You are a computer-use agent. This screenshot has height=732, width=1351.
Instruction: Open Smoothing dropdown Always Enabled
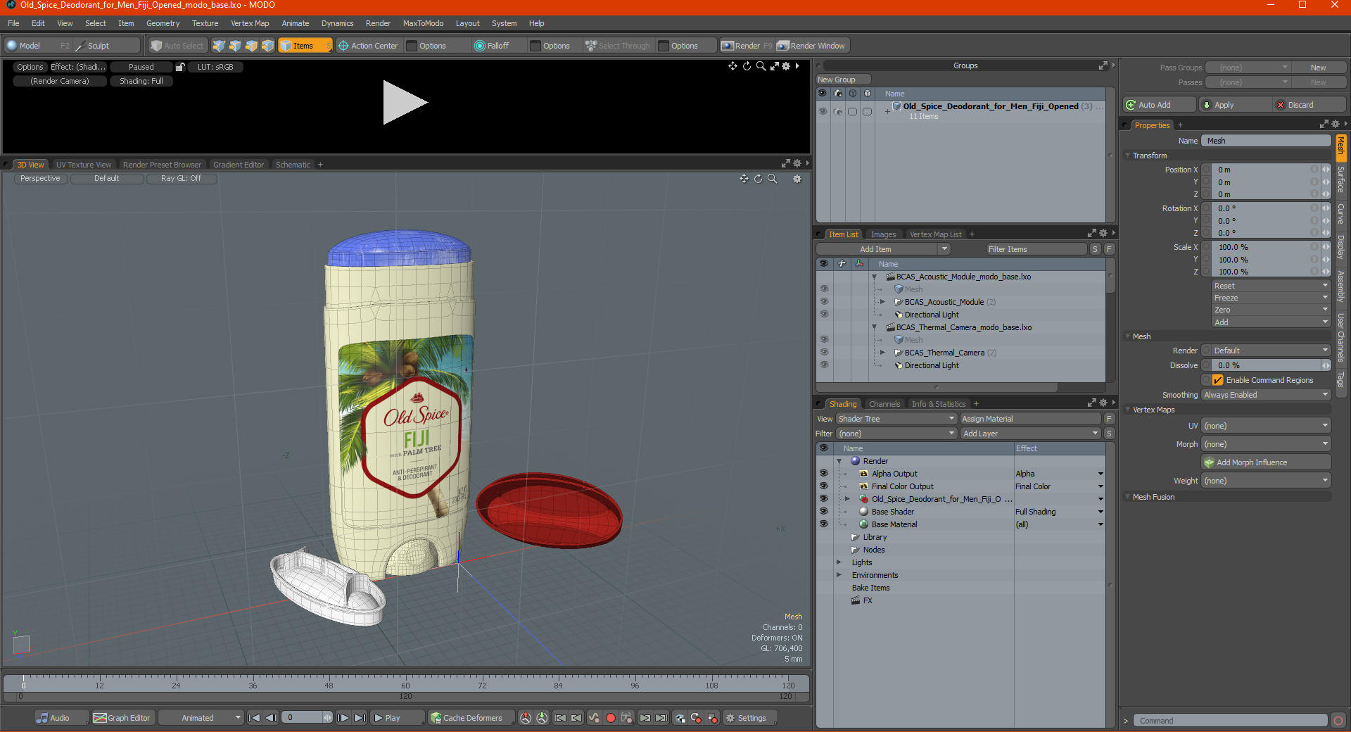[1265, 395]
